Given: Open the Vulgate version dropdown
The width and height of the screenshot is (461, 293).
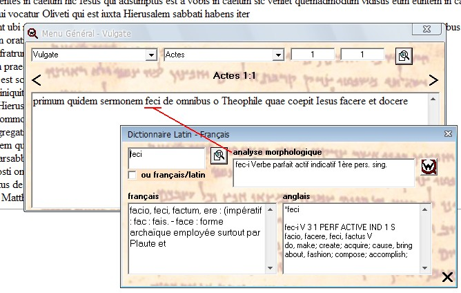Looking at the screenshot, I should click(151, 55).
